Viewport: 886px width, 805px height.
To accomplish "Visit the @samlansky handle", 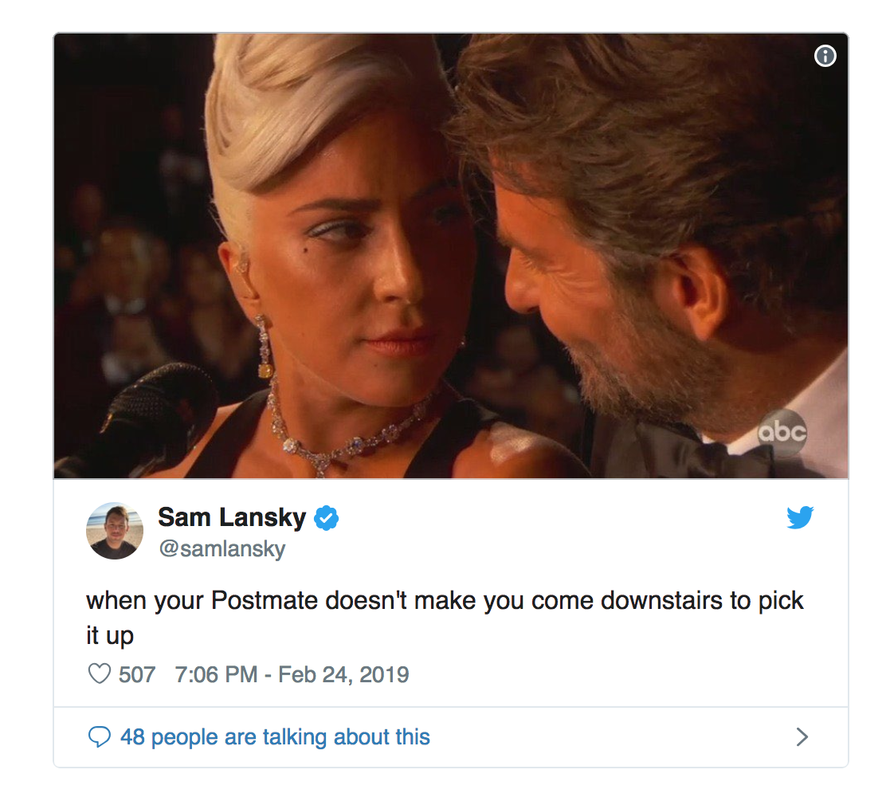I will 222,549.
